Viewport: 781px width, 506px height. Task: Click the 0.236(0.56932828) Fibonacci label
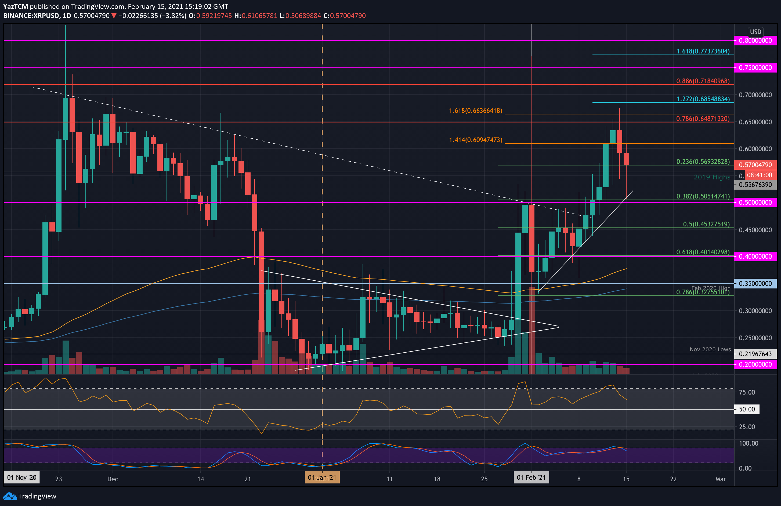[703, 161]
